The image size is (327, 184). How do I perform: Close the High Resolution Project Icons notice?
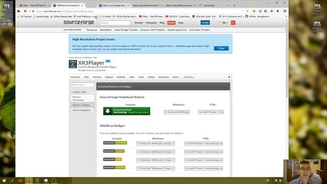tap(221, 48)
